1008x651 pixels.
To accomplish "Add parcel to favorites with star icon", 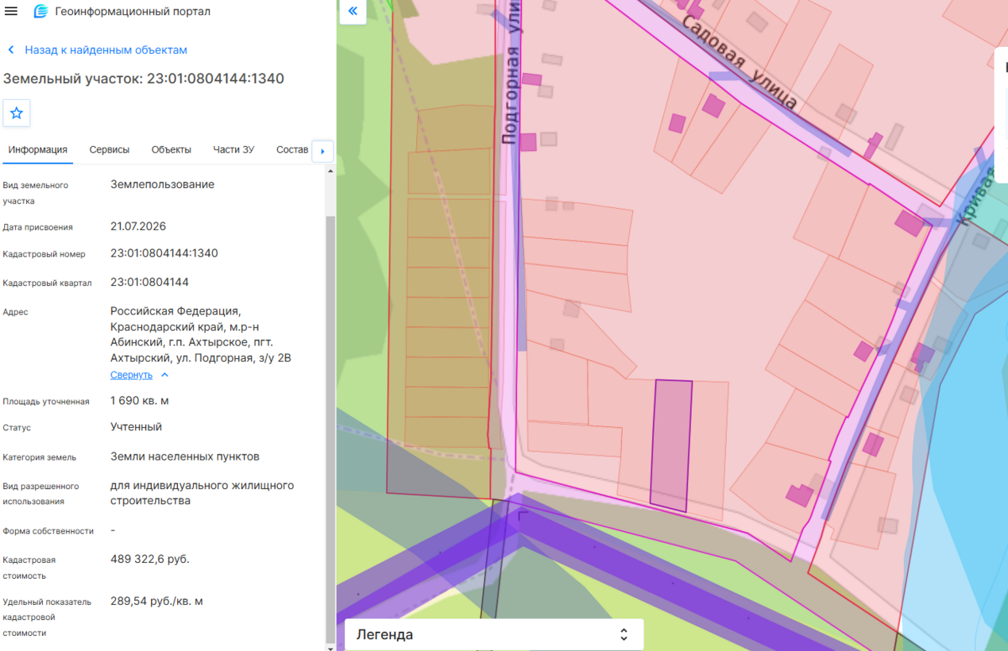I will (17, 114).
